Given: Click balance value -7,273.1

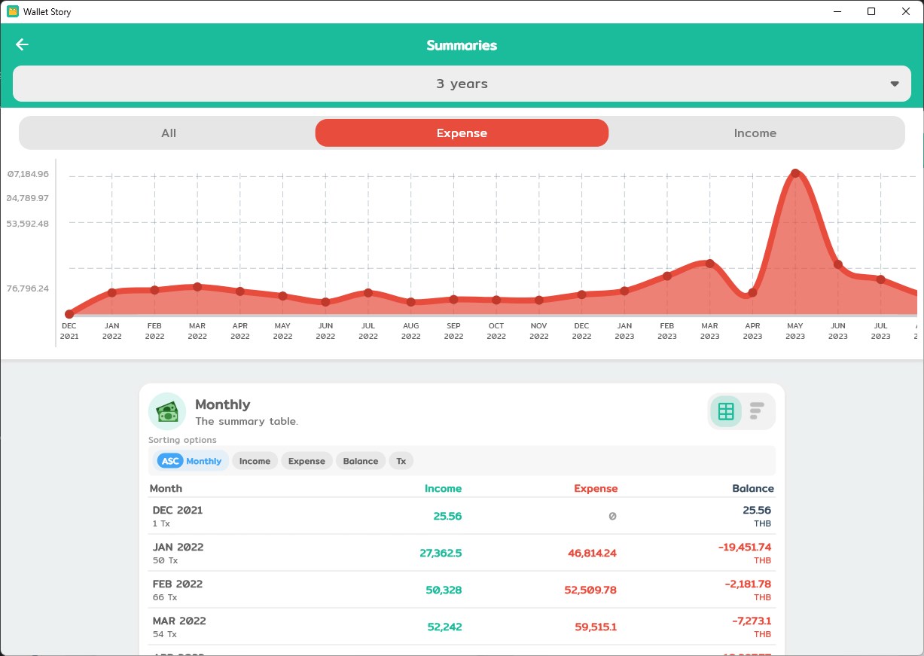Looking at the screenshot, I should pyautogui.click(x=752, y=621).
